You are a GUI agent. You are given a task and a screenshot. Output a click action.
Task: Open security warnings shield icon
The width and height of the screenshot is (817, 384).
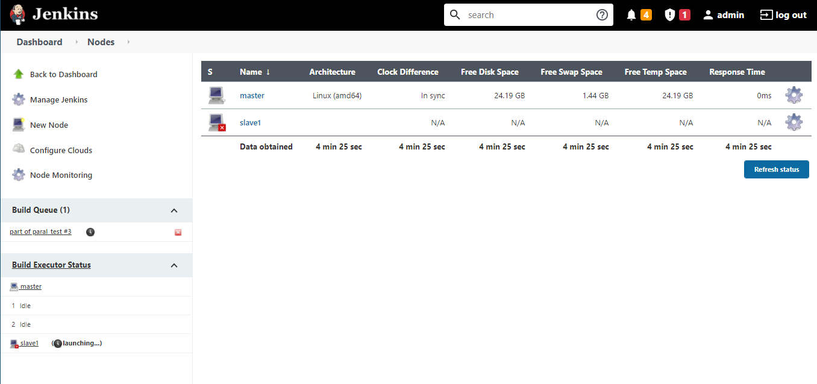669,15
